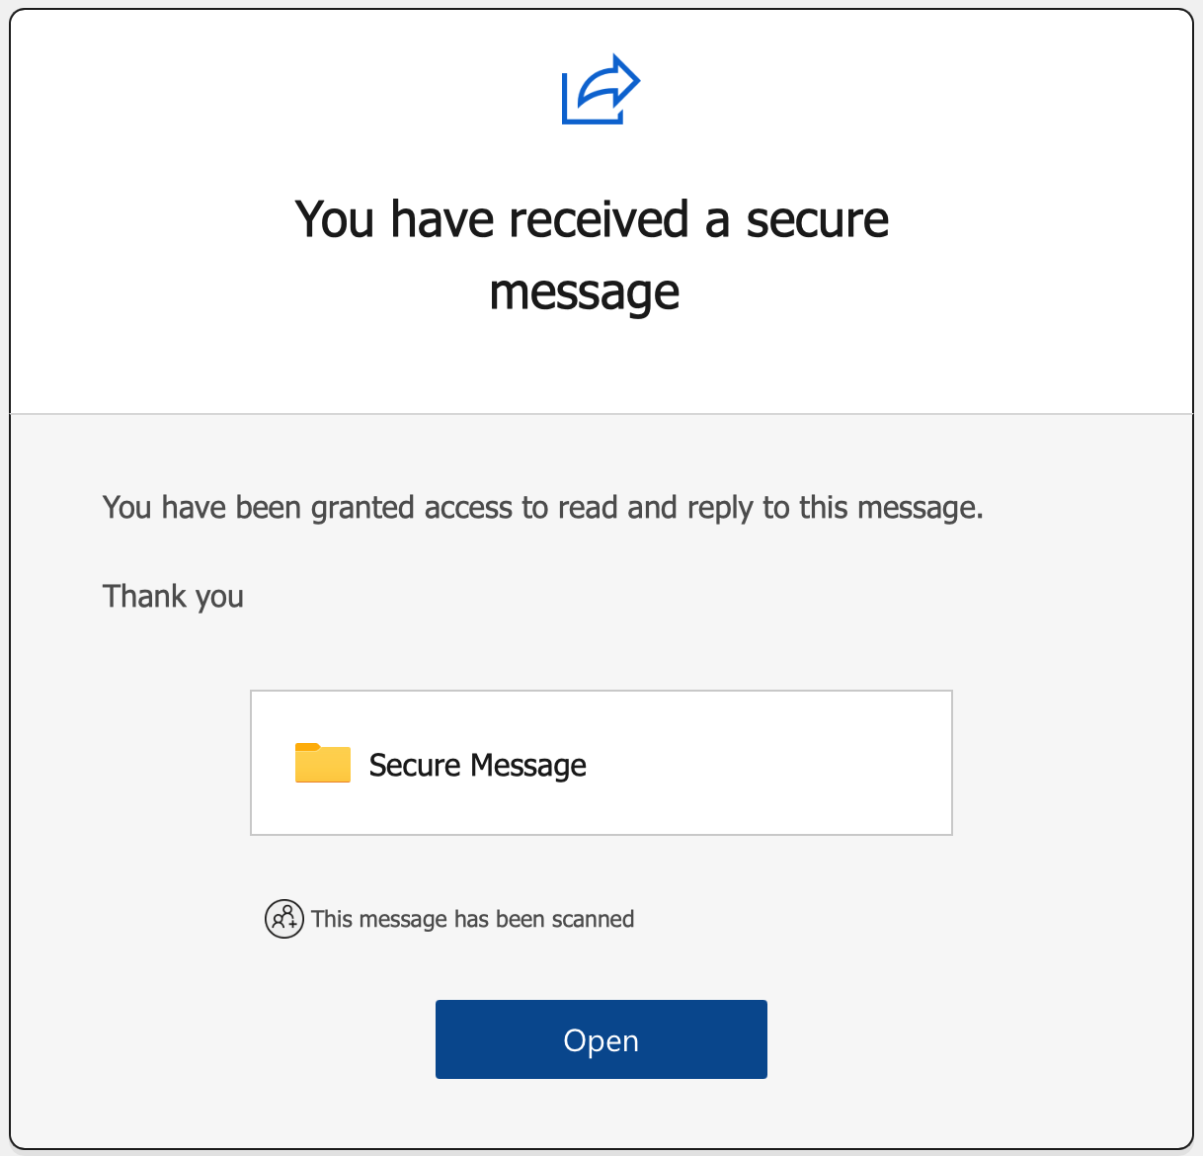Click the word "secure" in the heading

(817, 219)
